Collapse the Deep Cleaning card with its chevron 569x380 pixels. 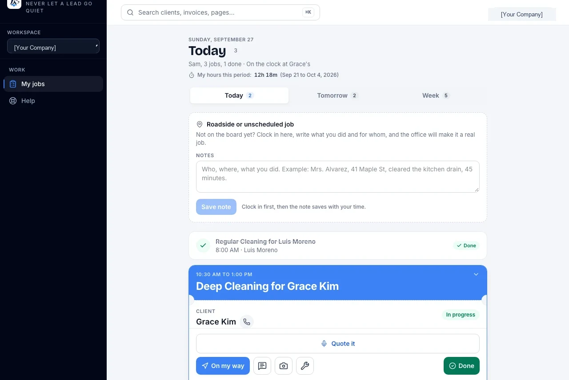click(476, 274)
